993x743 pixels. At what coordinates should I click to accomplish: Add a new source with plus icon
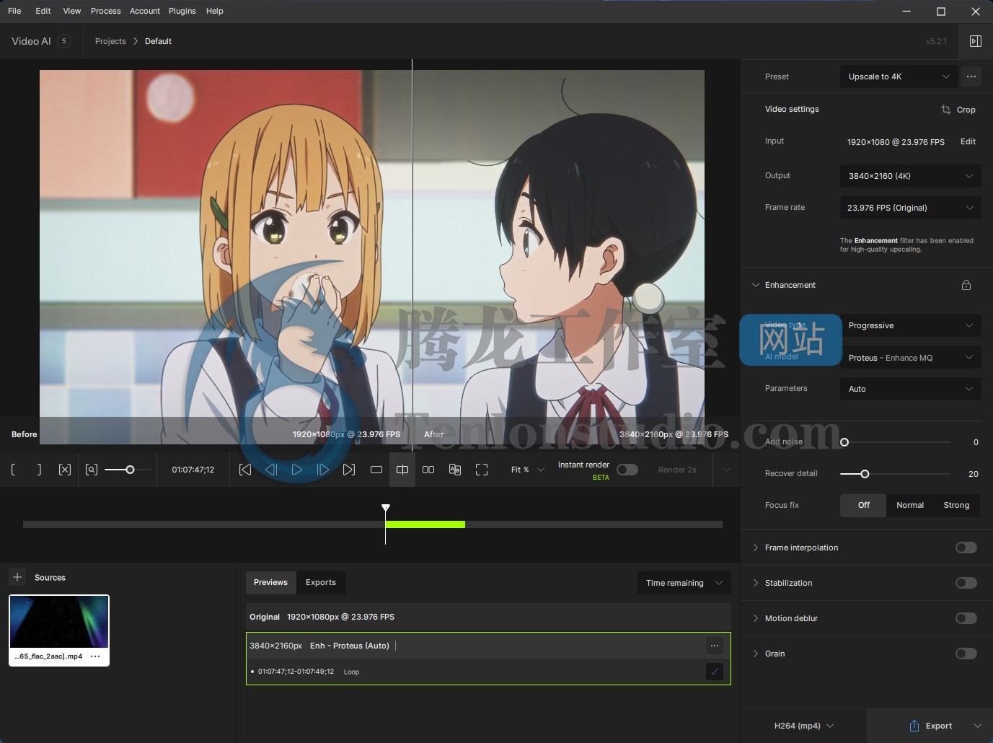coord(17,577)
